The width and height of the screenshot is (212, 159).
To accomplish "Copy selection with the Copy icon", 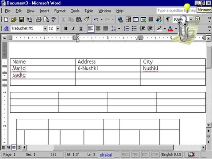I will pyautogui.click(x=71, y=19).
